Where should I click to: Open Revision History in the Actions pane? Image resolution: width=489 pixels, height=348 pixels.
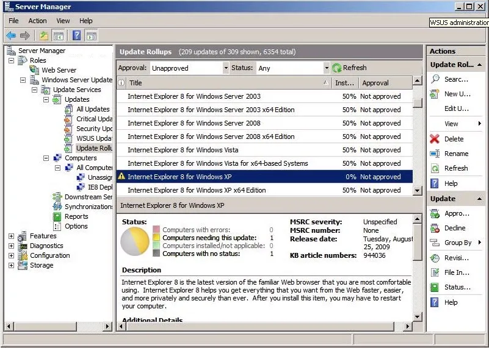coord(455,258)
